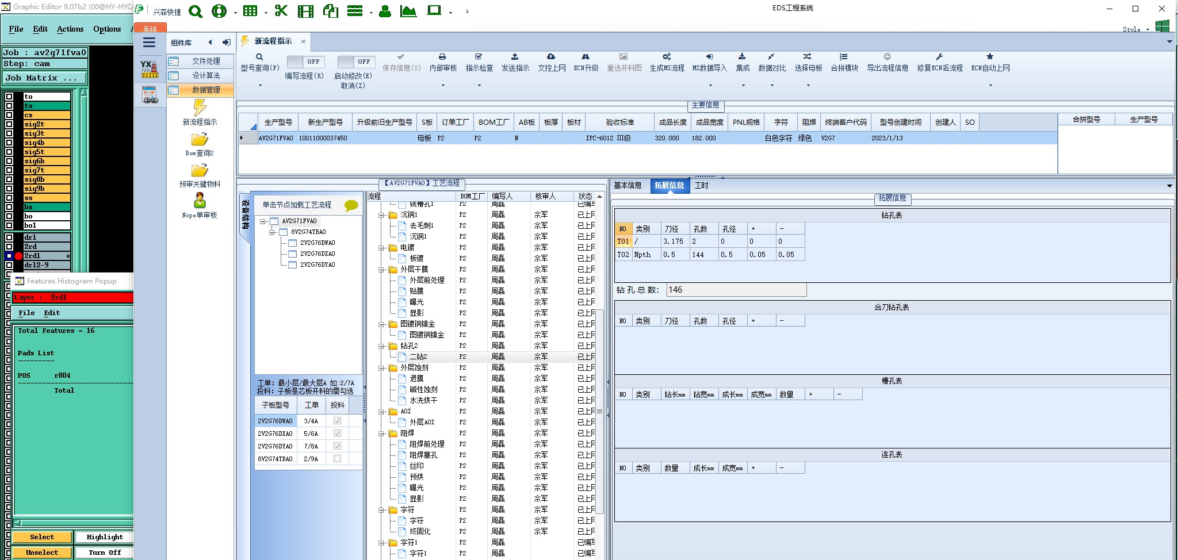Collapse the 阻焊 process folder
The image size is (1178, 560).
pyautogui.click(x=381, y=434)
